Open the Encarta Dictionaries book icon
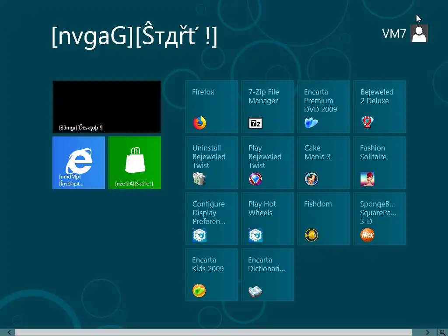 255,291
